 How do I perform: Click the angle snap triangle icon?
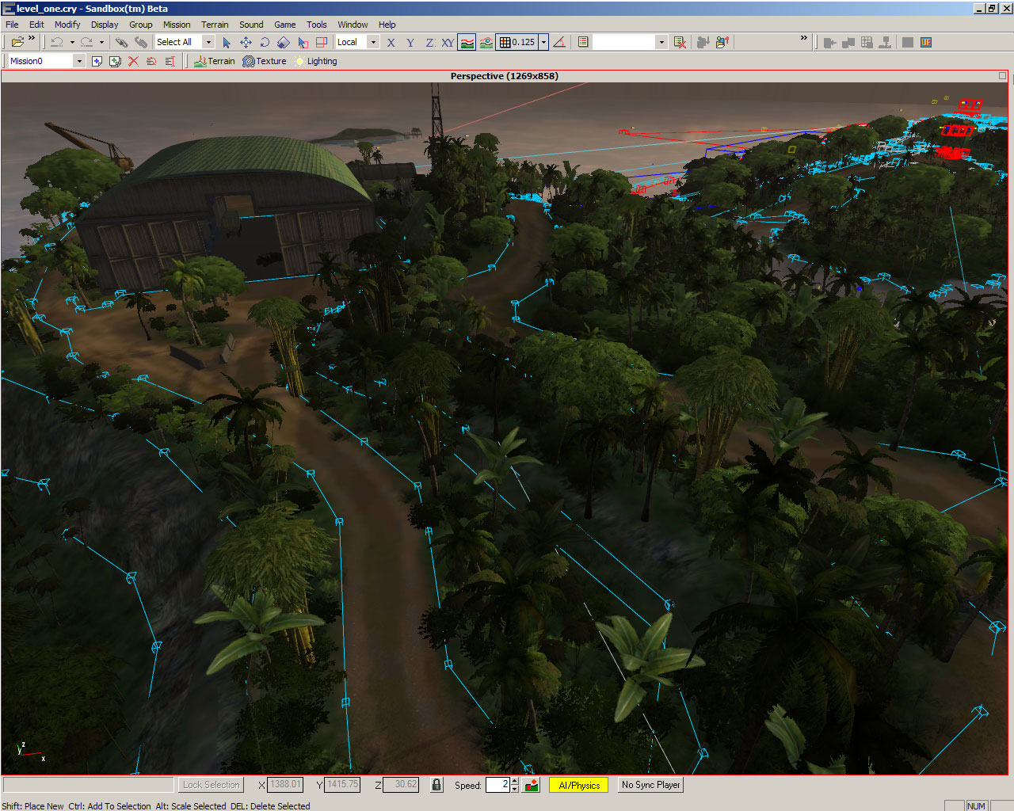tap(559, 42)
